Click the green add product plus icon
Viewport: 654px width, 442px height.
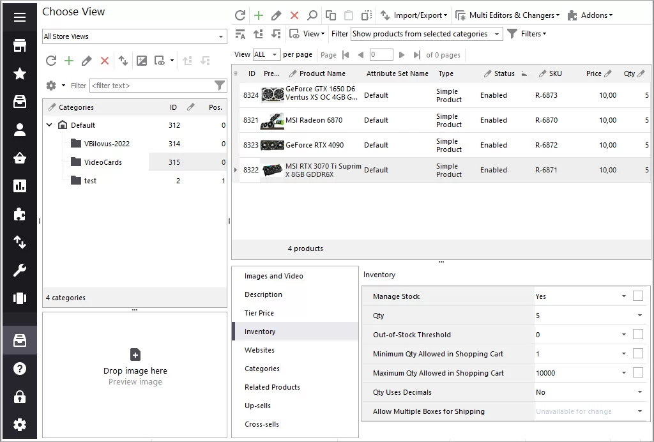click(259, 15)
